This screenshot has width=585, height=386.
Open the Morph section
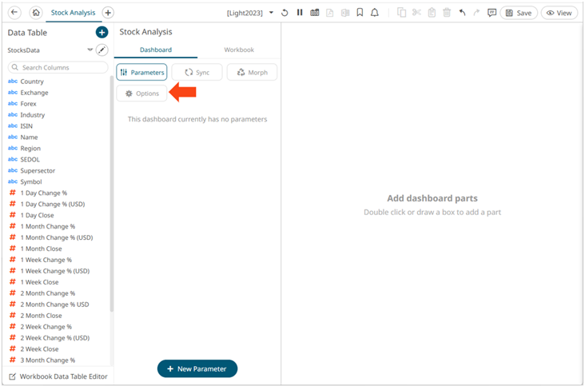[253, 73]
